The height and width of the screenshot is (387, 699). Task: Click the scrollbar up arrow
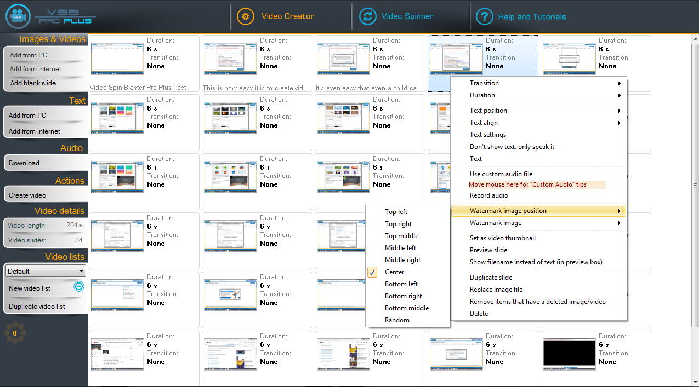[695, 39]
